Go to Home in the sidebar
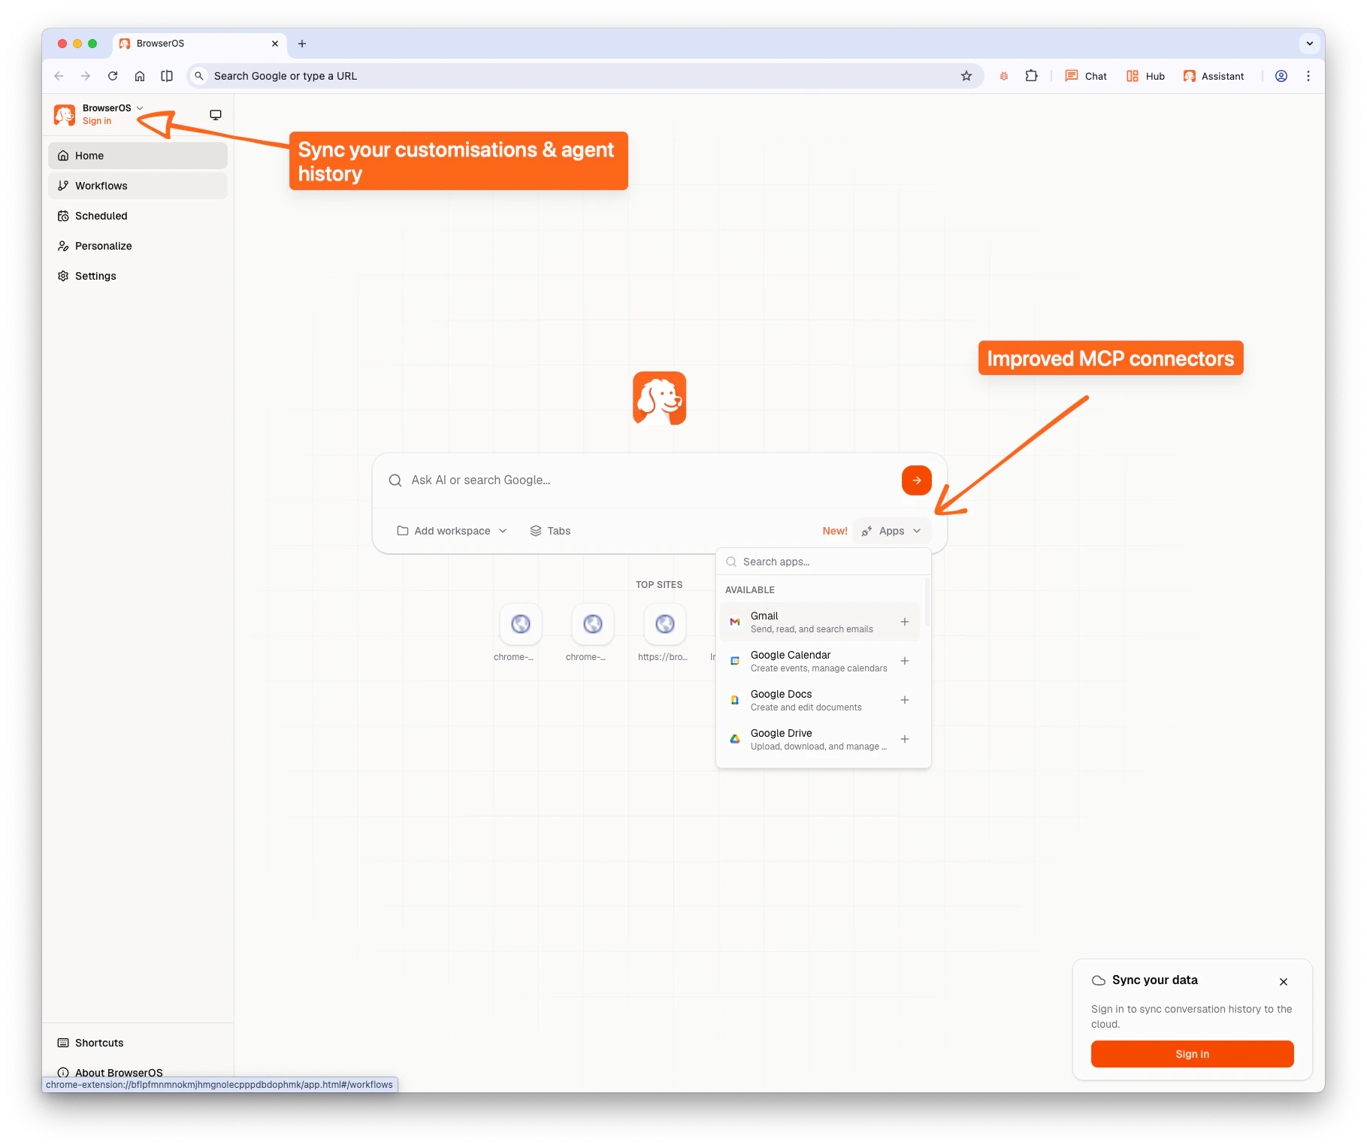The width and height of the screenshot is (1367, 1148). click(89, 155)
